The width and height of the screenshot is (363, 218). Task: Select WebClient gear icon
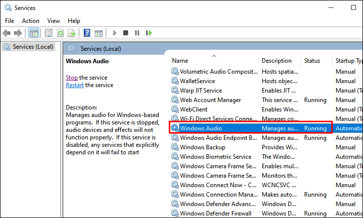[x=175, y=109]
